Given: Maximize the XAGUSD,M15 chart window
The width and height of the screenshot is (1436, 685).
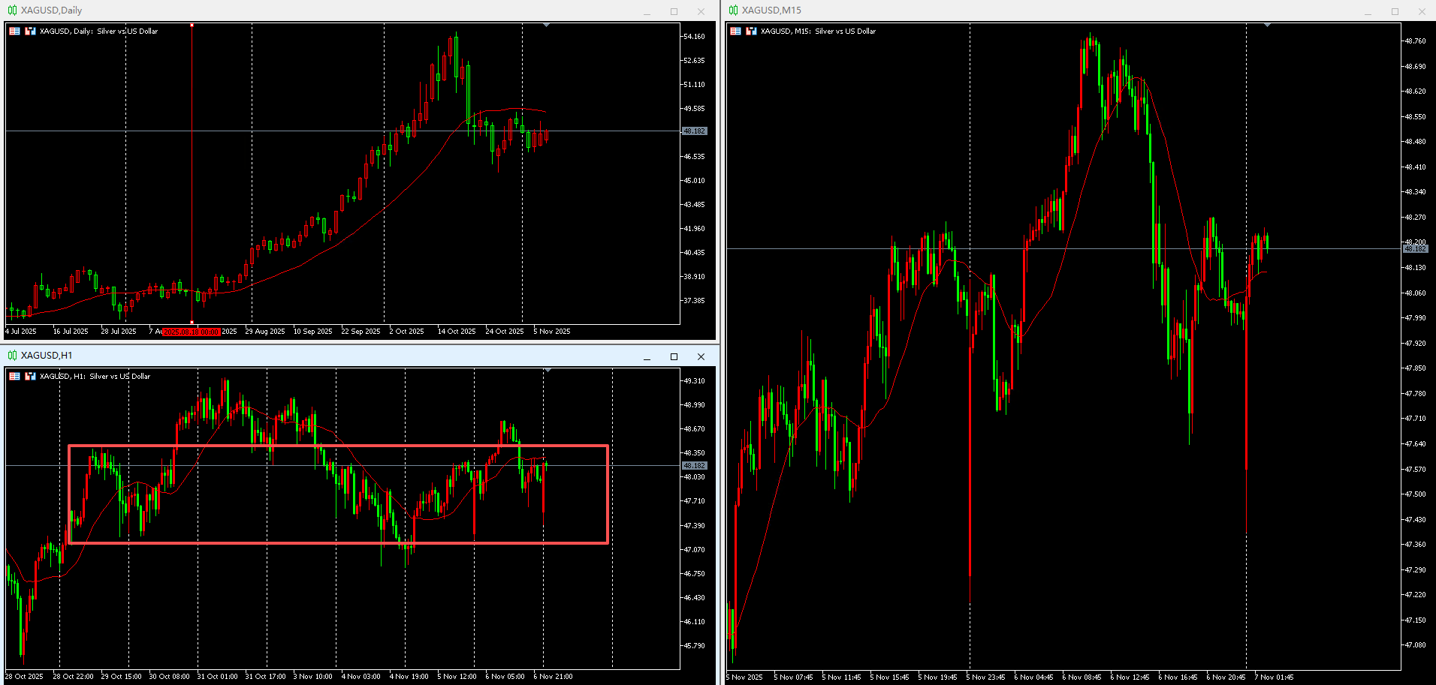Looking at the screenshot, I should coord(1395,11).
